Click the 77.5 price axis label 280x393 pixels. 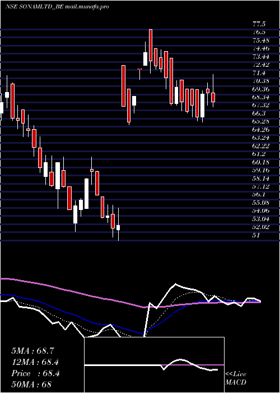[x=259, y=24]
